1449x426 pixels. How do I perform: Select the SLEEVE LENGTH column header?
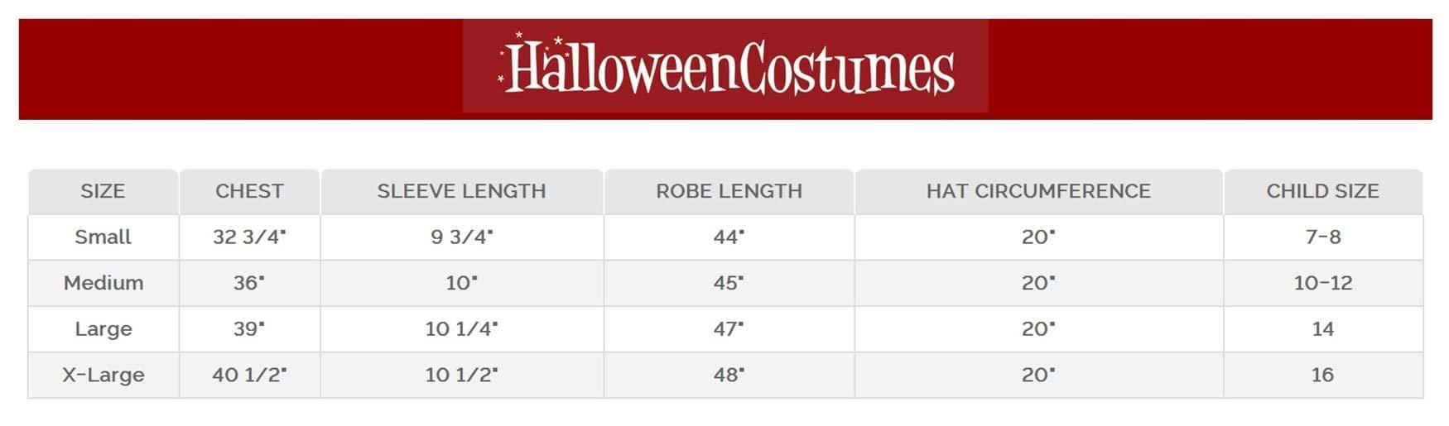click(461, 191)
